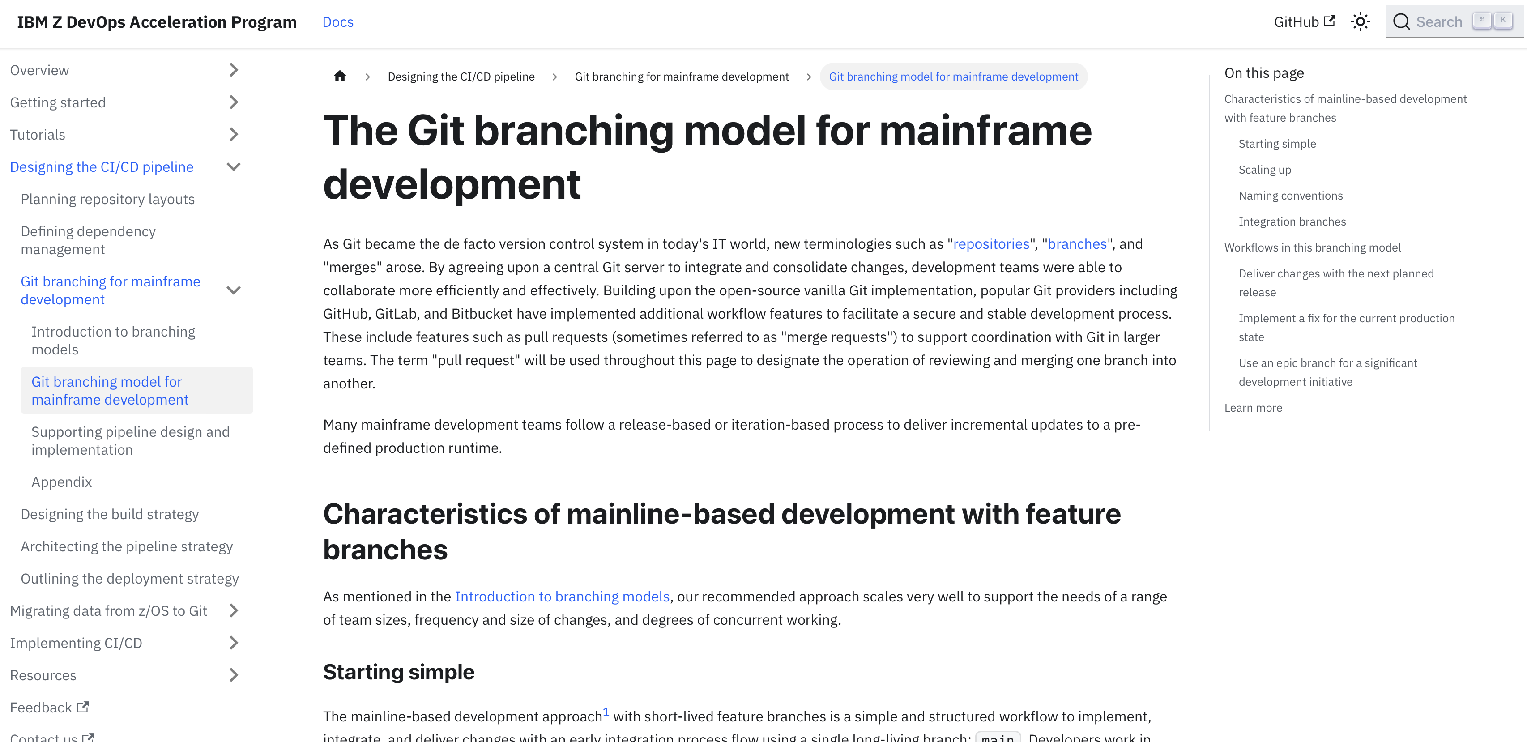Expand the Overview sidebar section

234,70
